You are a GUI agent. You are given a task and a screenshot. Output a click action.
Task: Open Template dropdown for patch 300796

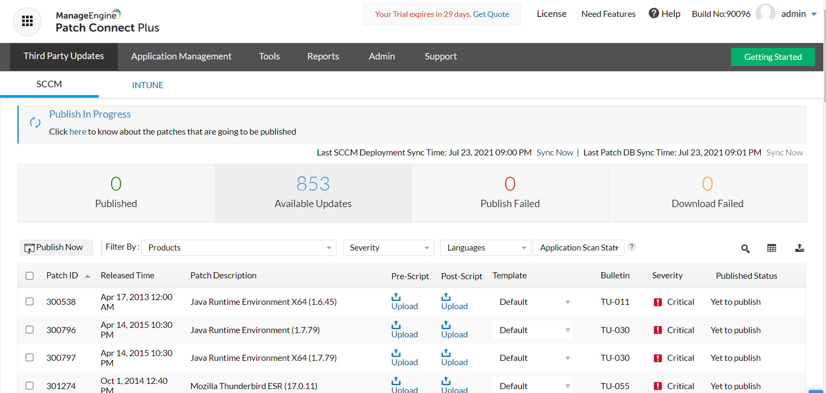(x=532, y=330)
